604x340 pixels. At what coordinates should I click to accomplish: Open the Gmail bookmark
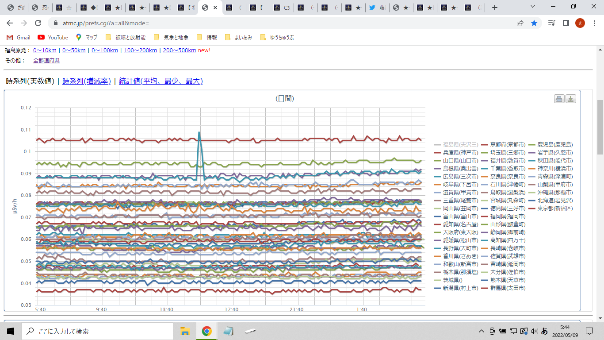19,38
